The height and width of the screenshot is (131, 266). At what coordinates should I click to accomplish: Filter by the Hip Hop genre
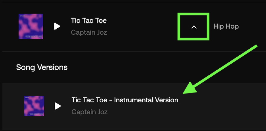(x=226, y=26)
